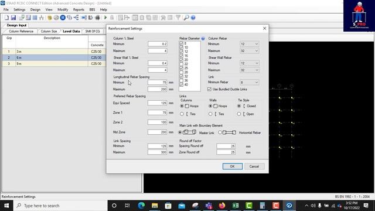Select the 6 m level row
The height and width of the screenshot is (211, 375).
click(54, 57)
